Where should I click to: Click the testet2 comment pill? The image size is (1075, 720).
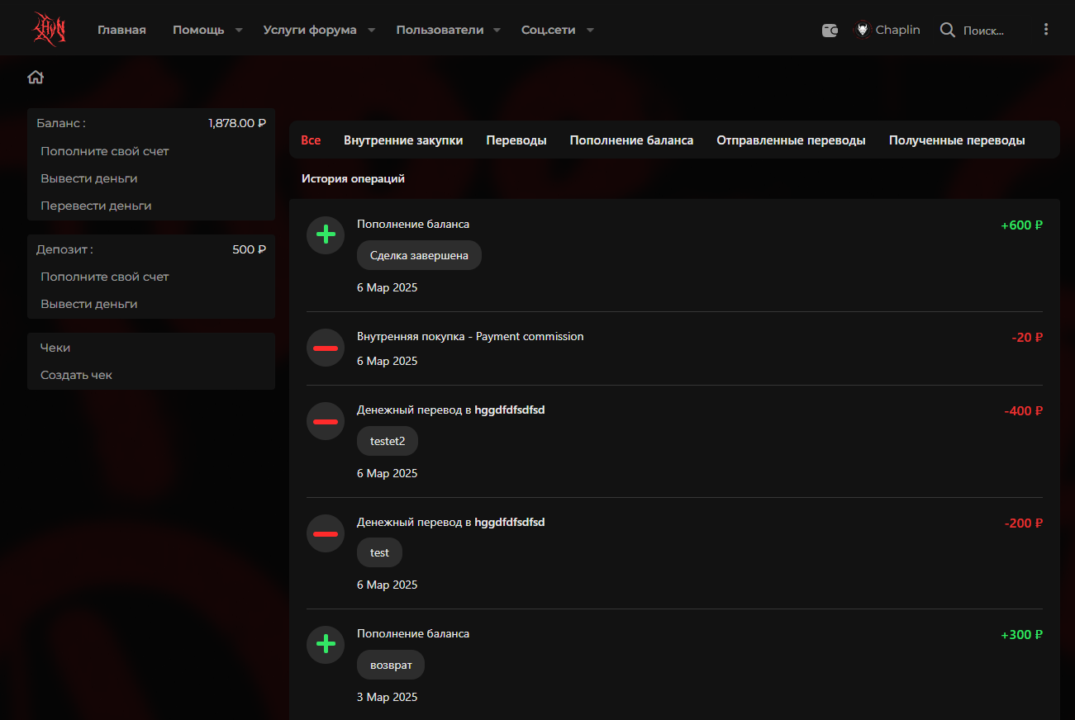click(x=388, y=441)
